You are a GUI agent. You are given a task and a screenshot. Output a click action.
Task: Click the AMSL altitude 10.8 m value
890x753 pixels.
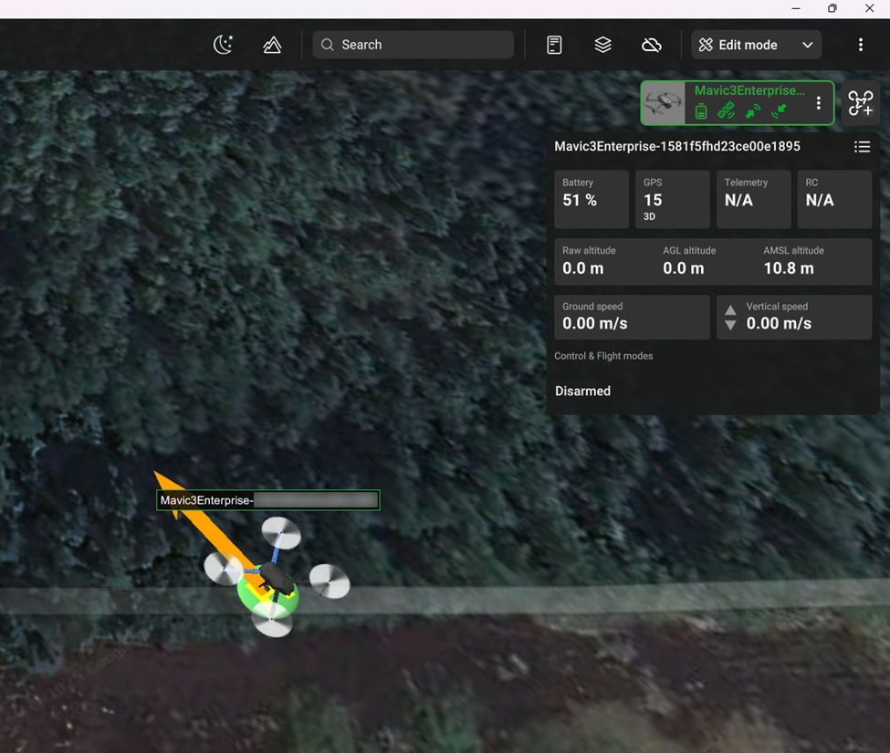(x=789, y=268)
